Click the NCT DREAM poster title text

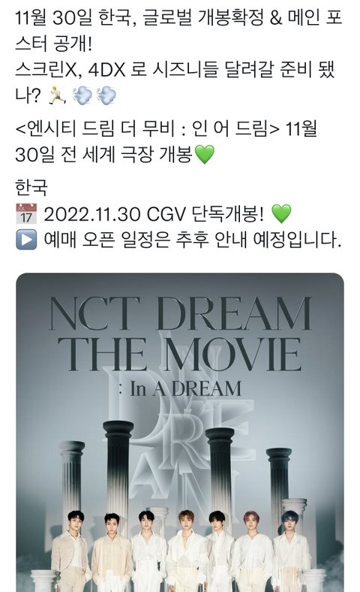coord(180,313)
